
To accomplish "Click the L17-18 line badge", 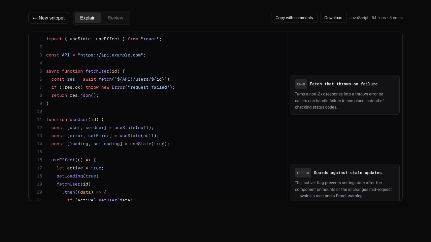I will 303,173.
